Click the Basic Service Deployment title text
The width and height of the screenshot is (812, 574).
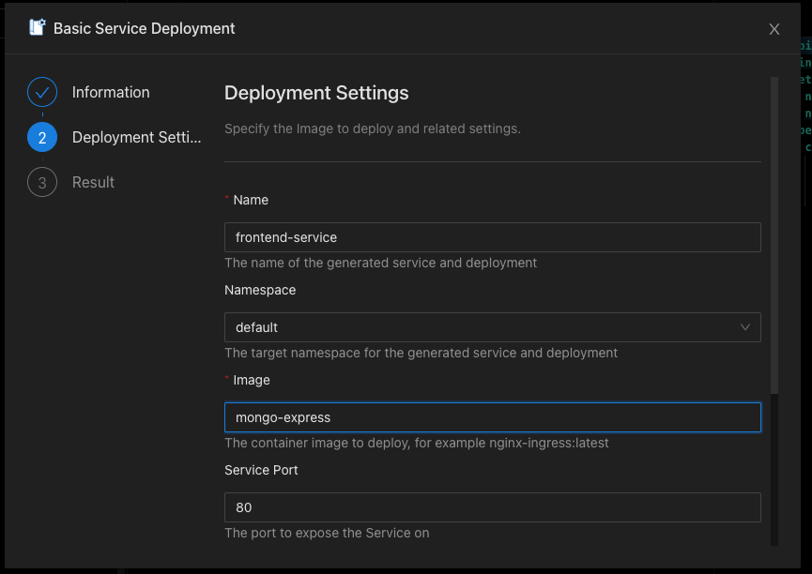click(144, 28)
